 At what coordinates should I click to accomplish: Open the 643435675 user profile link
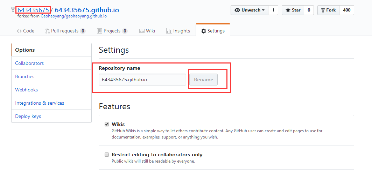(x=33, y=10)
